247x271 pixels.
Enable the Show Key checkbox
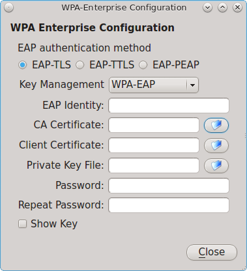click(x=22, y=224)
